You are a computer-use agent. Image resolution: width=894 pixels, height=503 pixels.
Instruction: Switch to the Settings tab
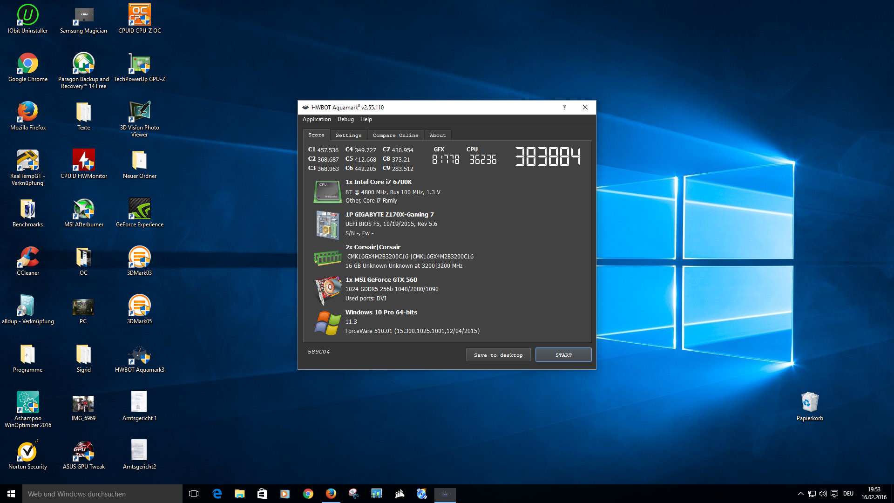tap(348, 136)
